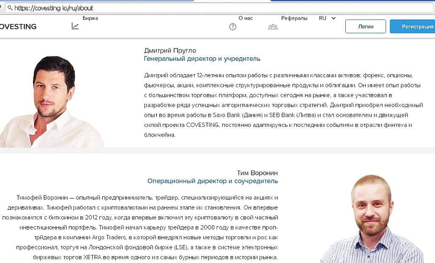This screenshot has height=263, width=435.
Task: Click the title Операционный директор и соучредитель
Action: (x=212, y=181)
